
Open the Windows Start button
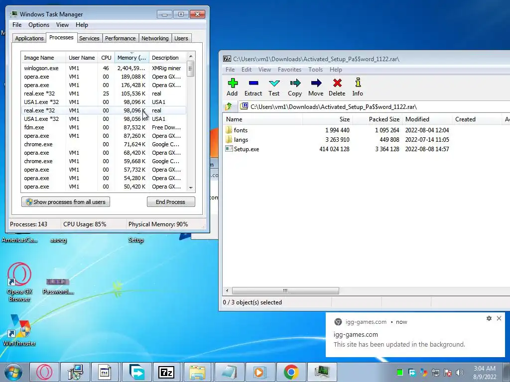click(x=13, y=372)
